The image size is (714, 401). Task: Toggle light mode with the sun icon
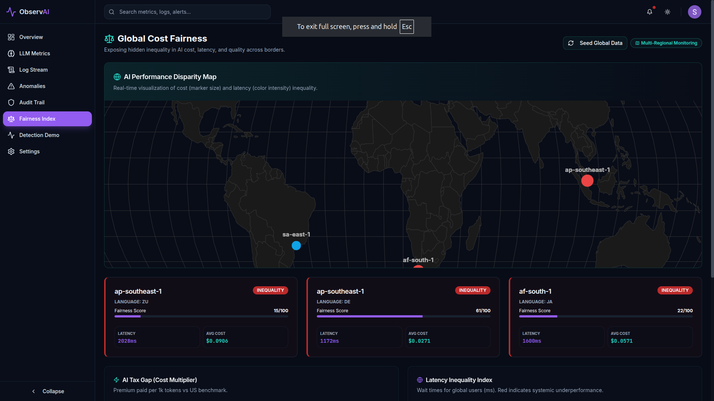[668, 12]
